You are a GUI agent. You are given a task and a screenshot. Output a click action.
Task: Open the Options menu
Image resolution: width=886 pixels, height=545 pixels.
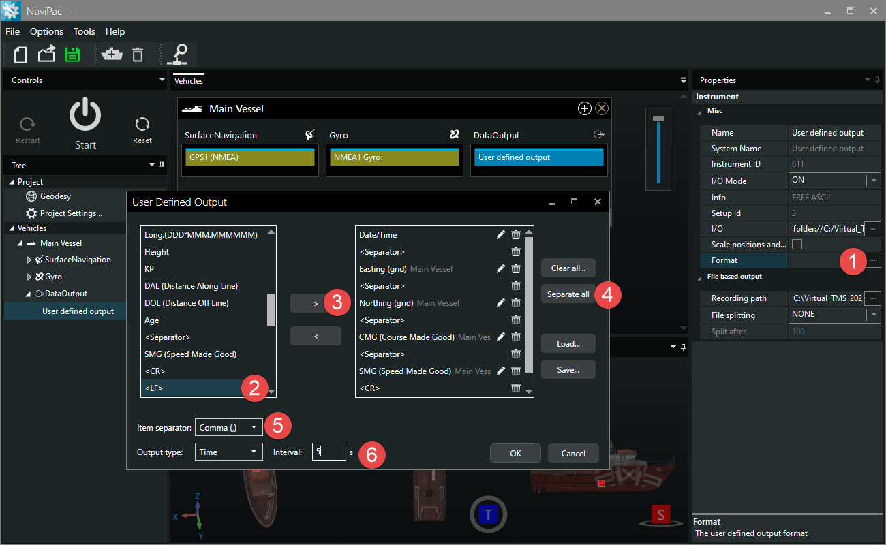point(46,31)
